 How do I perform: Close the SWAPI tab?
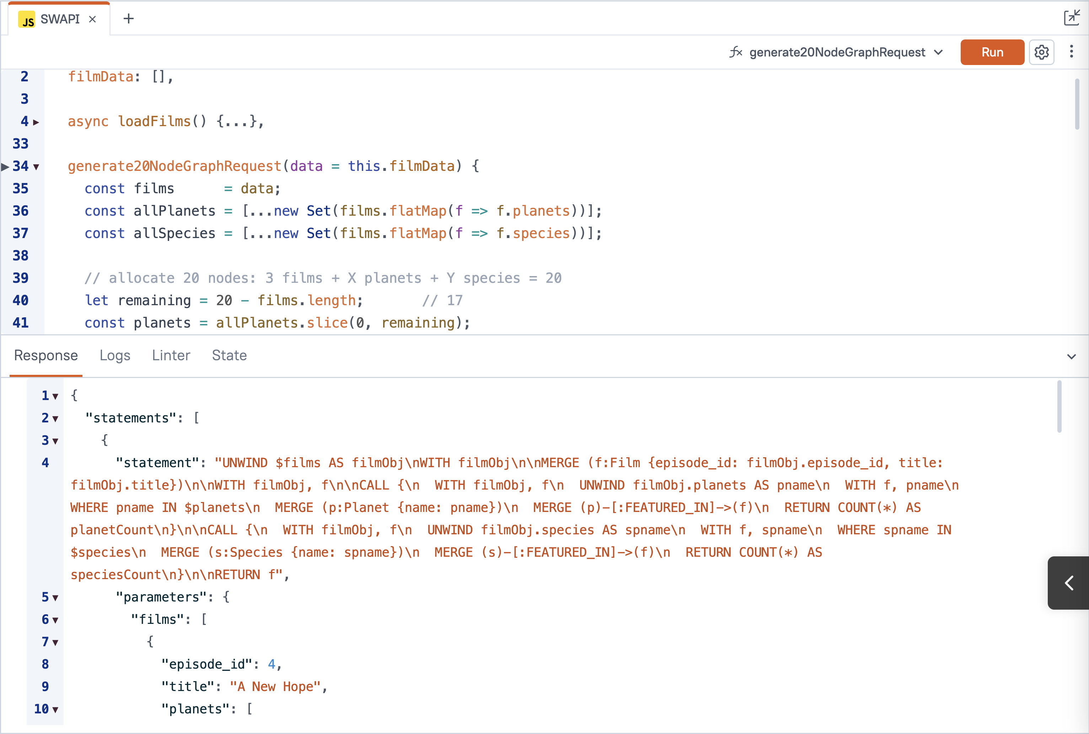[93, 19]
